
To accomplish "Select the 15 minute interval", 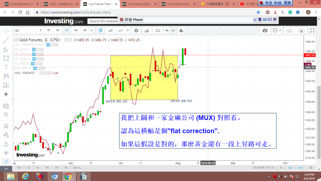I will (48, 30).
